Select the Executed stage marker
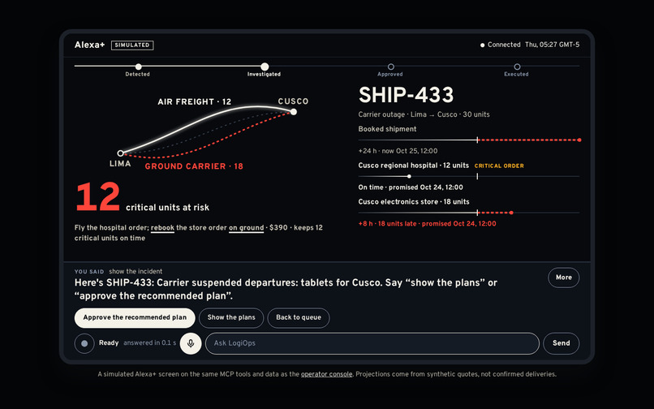Screen dimensions: 654x409 pyautogui.click(x=517, y=67)
